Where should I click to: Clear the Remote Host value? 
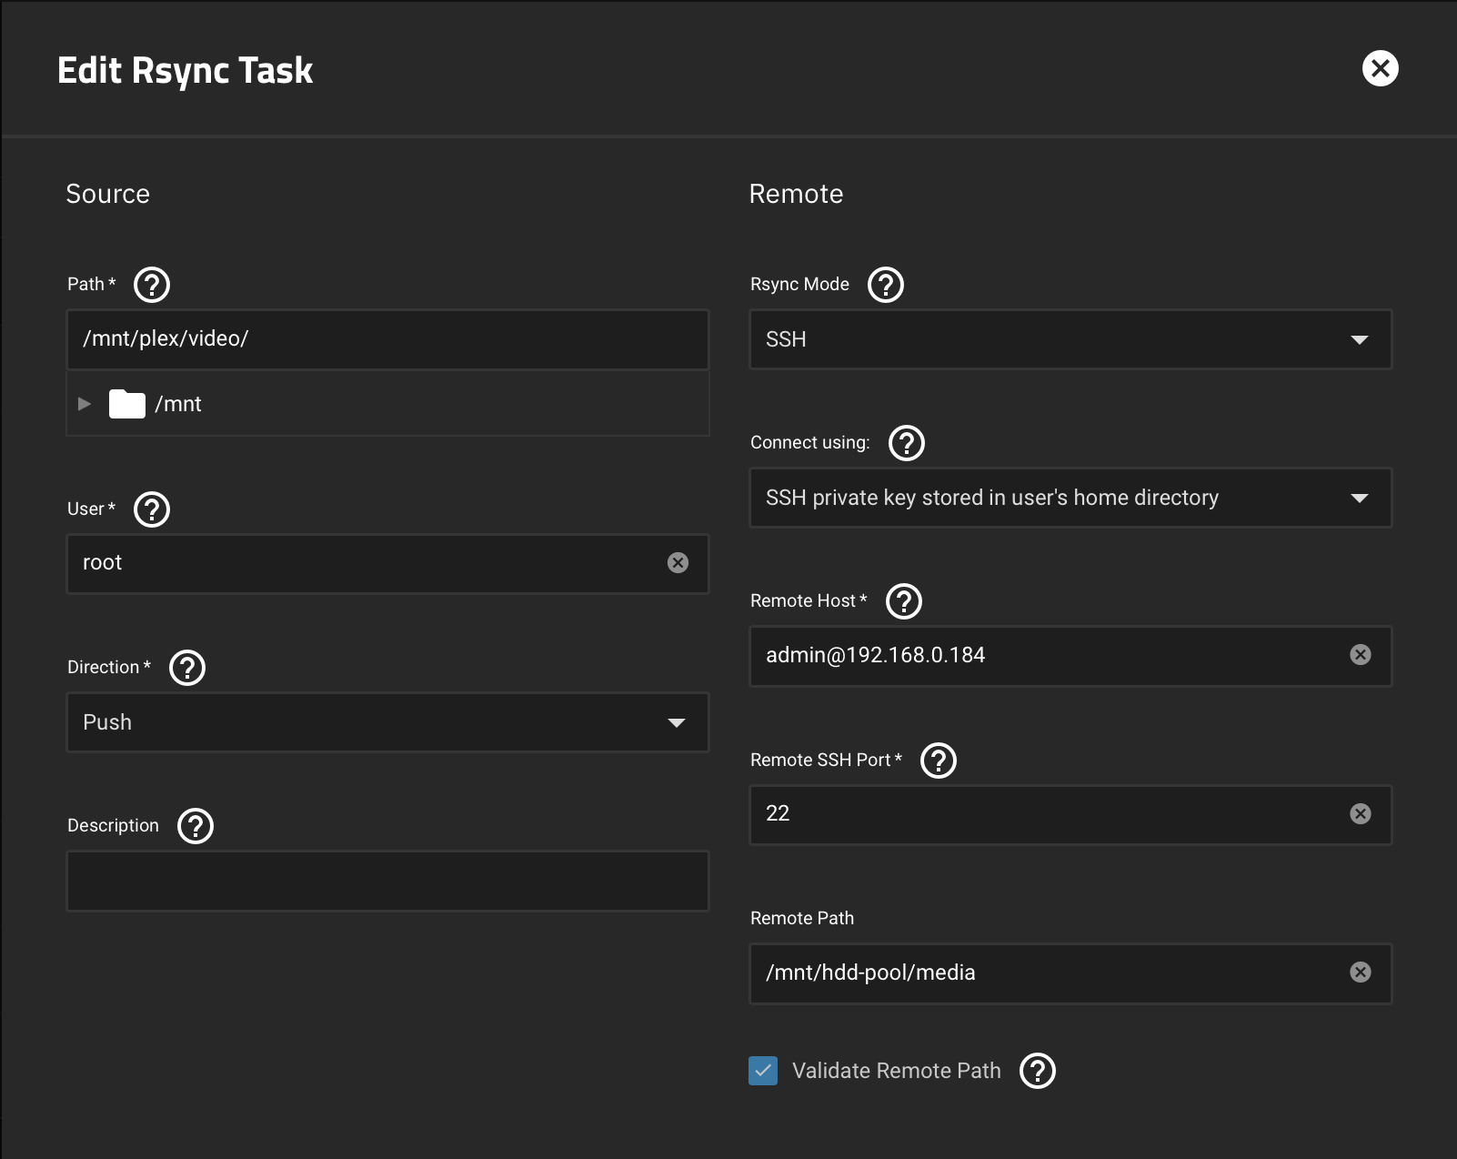1361,655
